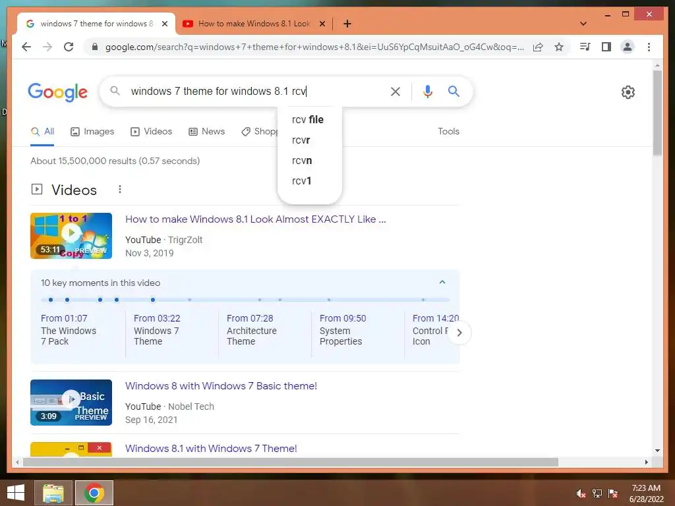
Task: Open the Shopping results tab
Action: 260,132
